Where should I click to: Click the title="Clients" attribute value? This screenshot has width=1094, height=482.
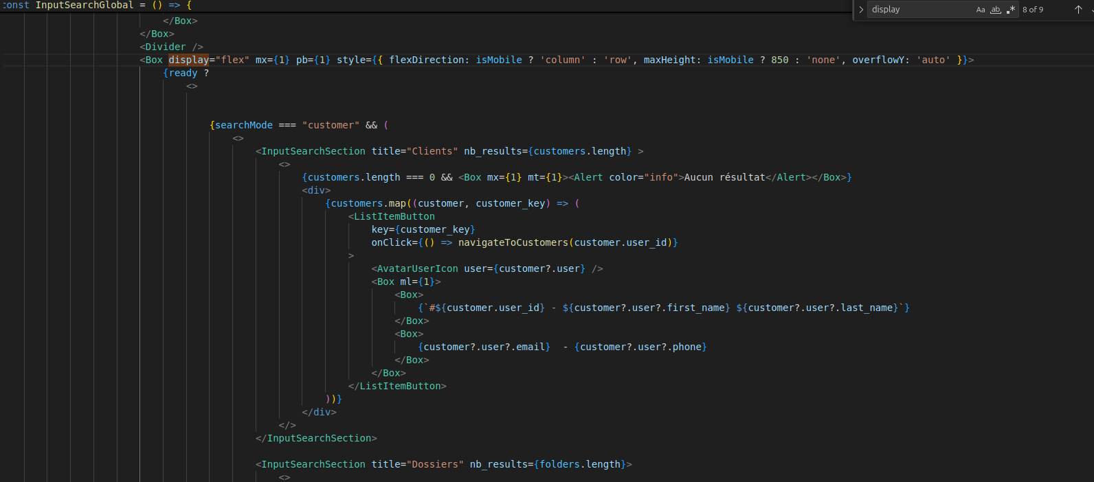pyautogui.click(x=432, y=151)
